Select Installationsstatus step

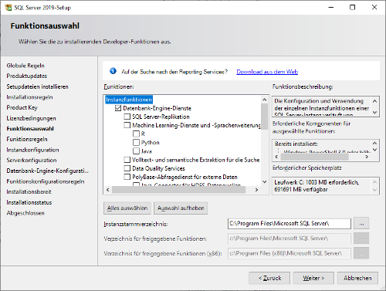click(29, 202)
